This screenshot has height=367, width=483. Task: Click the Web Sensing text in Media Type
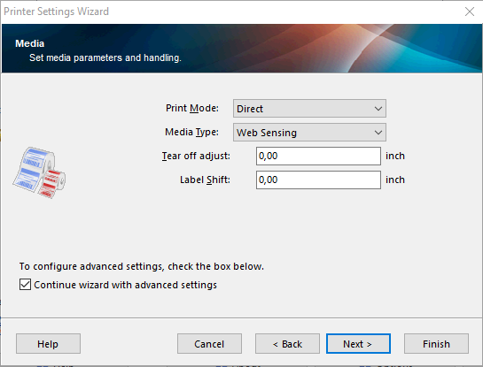coord(267,133)
